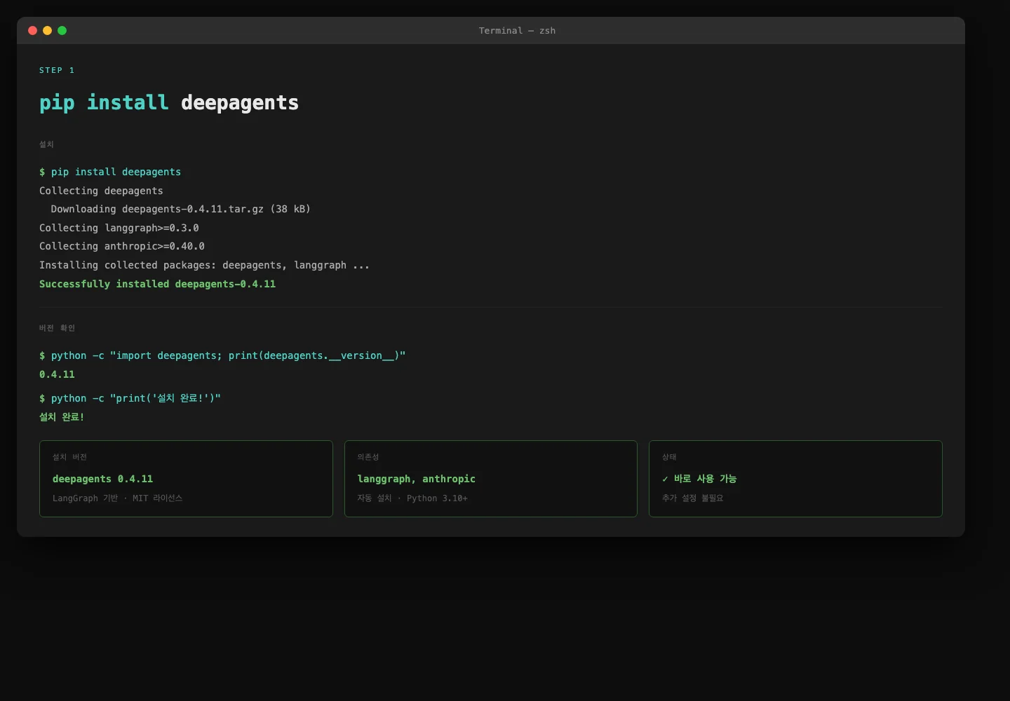The width and height of the screenshot is (1010, 701).
Task: Click the deepagents 0.4.11 version link
Action: click(102, 479)
